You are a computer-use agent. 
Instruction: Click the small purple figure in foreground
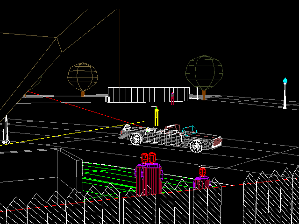[202, 179]
